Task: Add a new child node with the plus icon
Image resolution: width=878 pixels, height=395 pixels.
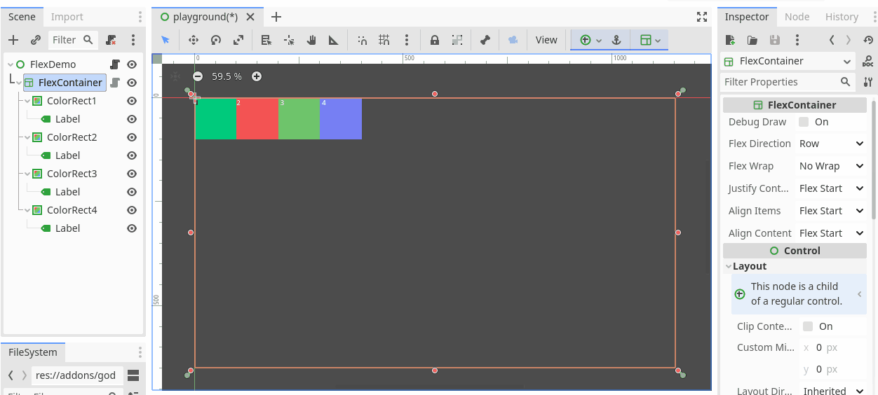Action: 13,40
